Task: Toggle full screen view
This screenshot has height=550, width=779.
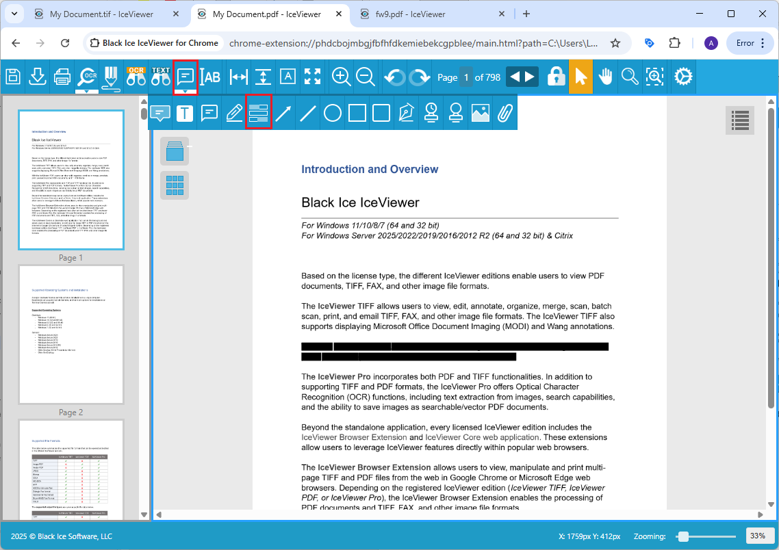Action: pos(313,77)
